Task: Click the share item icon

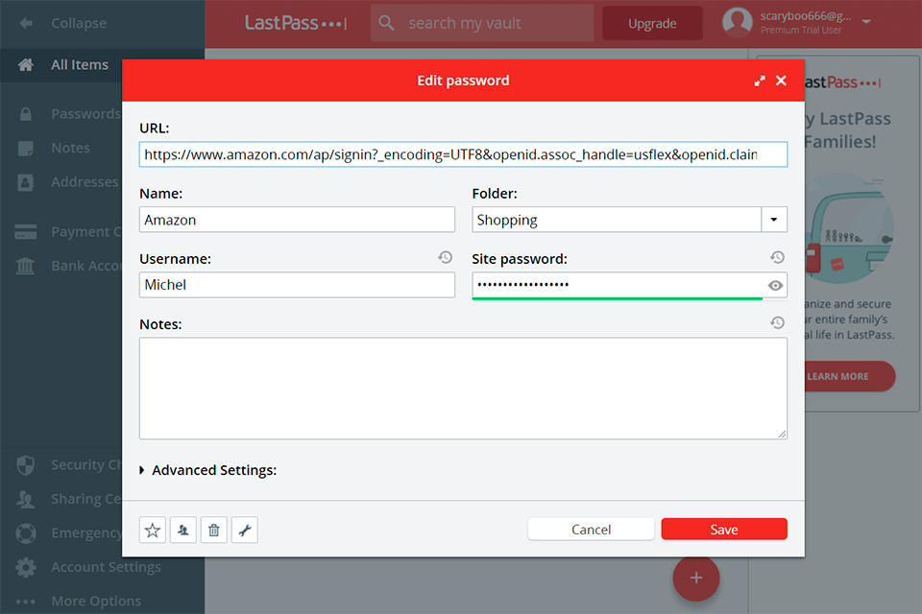Action: [182, 530]
